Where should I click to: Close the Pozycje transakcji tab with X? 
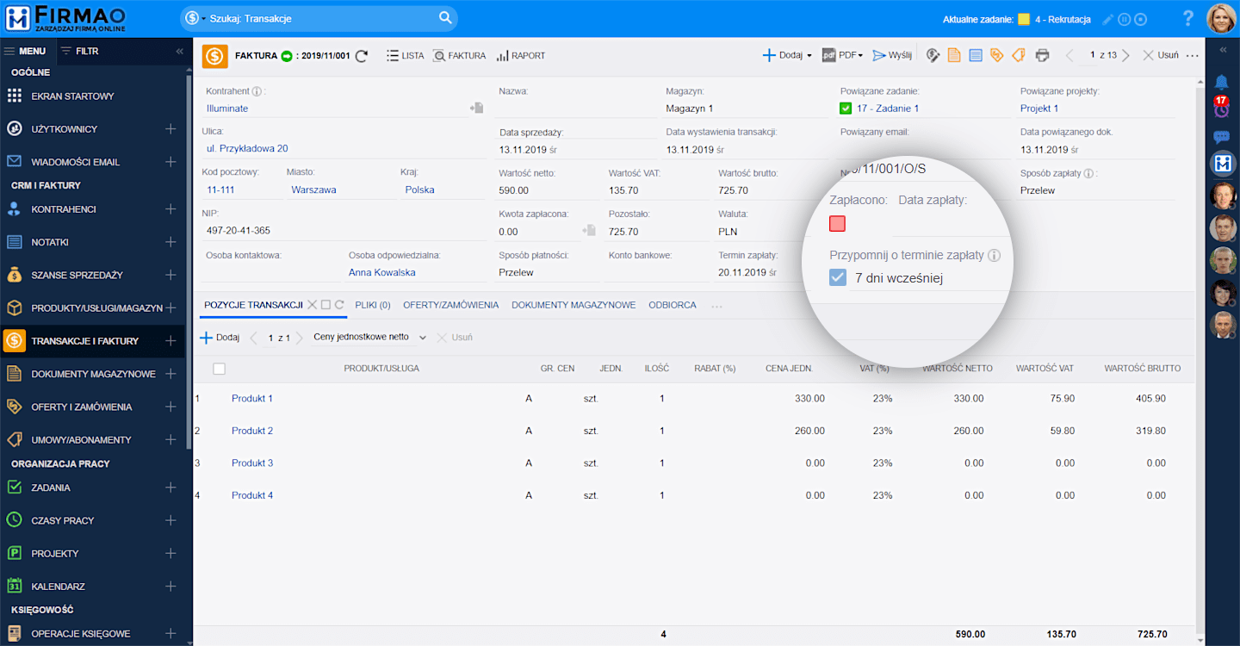[313, 305]
